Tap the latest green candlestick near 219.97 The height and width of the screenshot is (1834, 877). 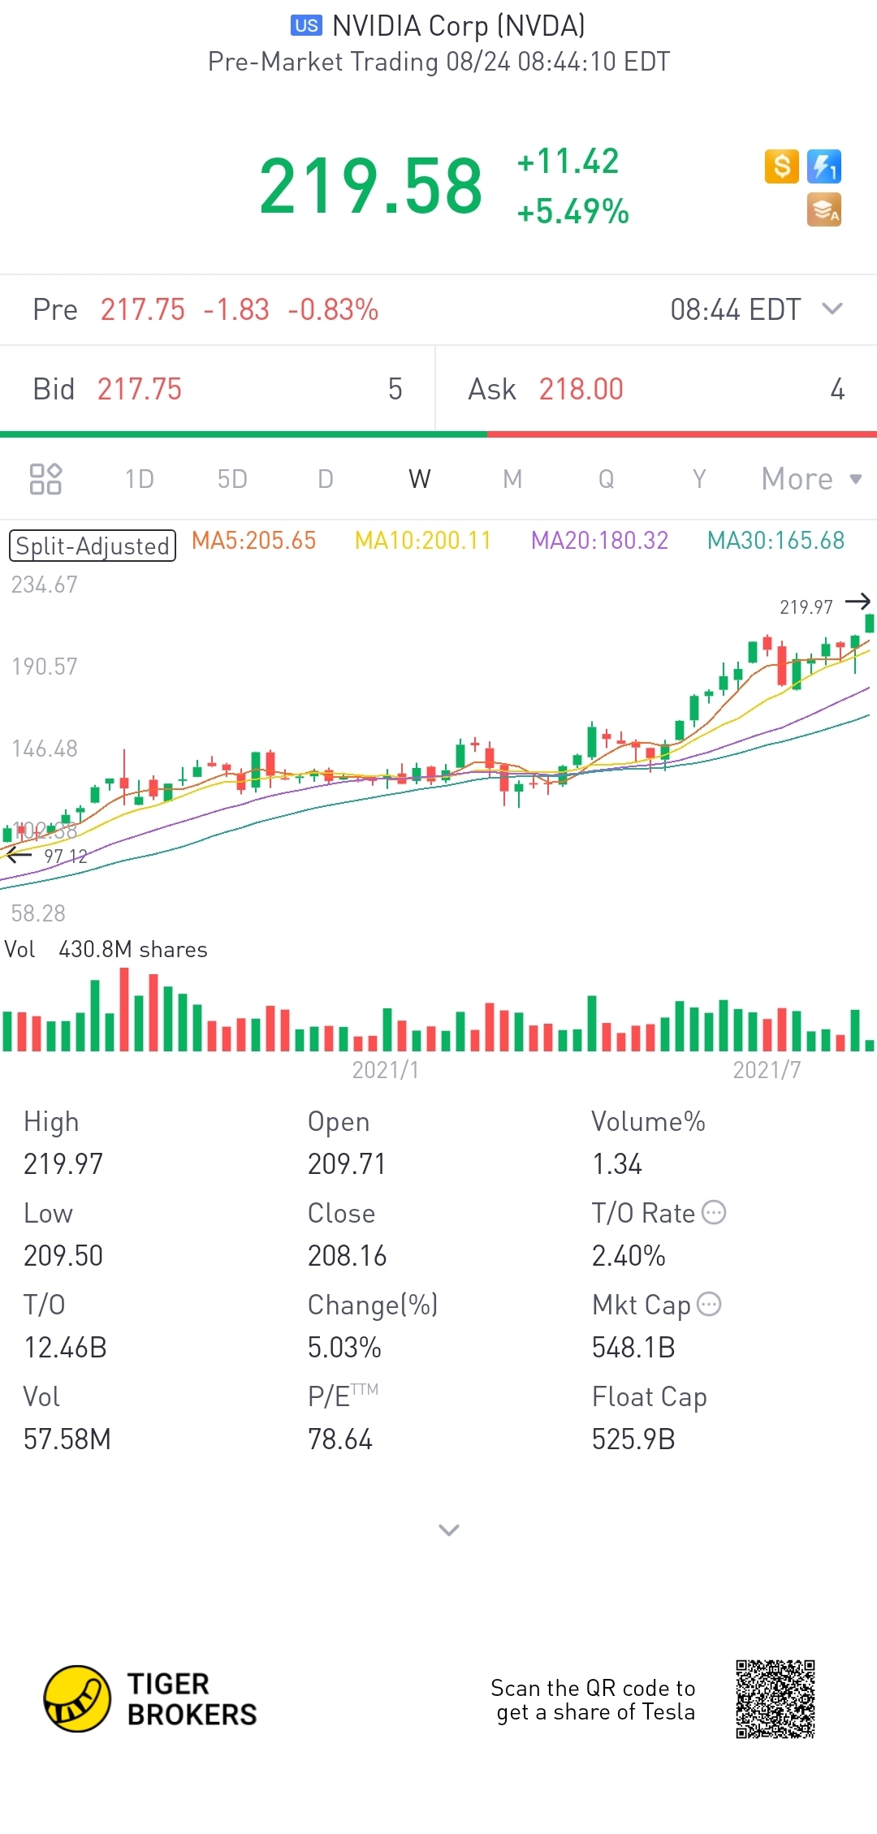click(x=870, y=624)
